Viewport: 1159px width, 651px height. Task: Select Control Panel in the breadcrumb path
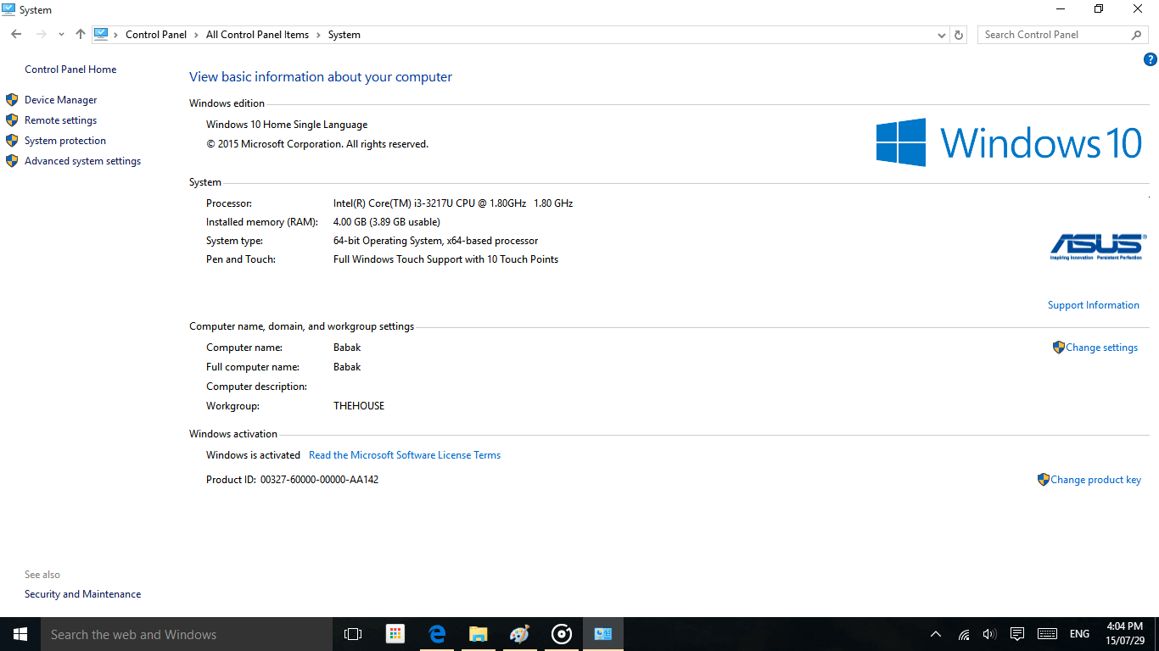coord(156,35)
